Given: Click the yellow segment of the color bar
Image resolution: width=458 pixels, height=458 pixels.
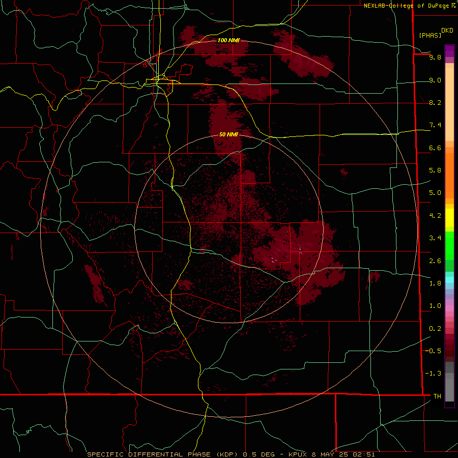Looking at the screenshot, I should coord(449,218).
